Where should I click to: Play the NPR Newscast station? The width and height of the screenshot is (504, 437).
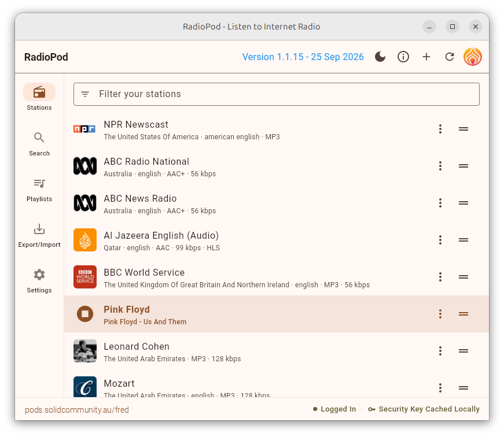pyautogui.click(x=277, y=129)
